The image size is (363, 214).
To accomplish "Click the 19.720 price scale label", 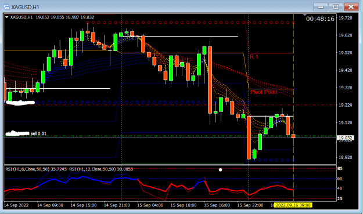I will (x=345, y=18).
